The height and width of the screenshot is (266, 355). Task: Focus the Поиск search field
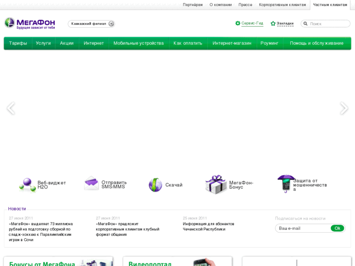[326, 23]
